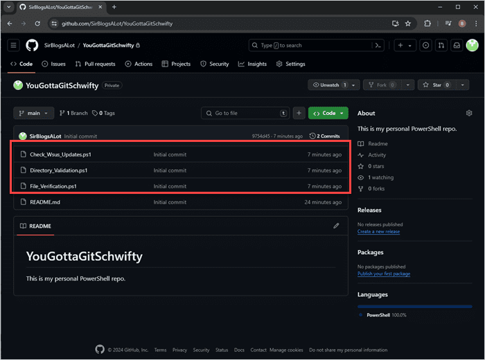The image size is (485, 360).
Task: Open the repository Settings tab
Action: (291, 64)
